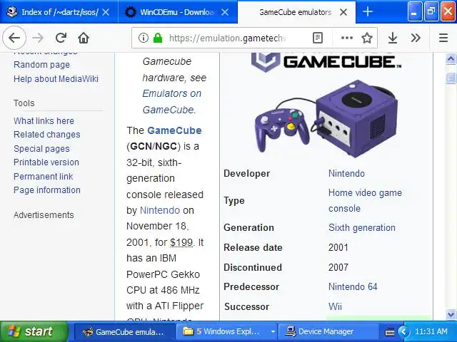This screenshot has width=457, height=342.
Task: Click the Release date value 2001
Action: point(338,247)
